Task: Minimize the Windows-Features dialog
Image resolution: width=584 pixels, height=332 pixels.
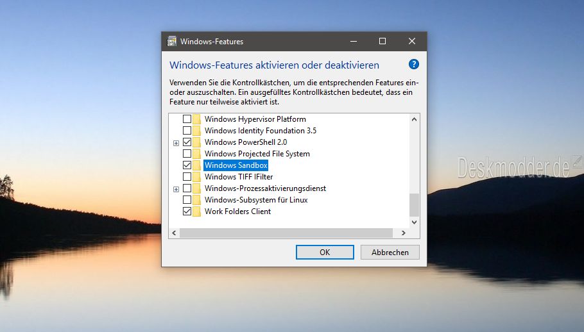Action: tap(354, 41)
